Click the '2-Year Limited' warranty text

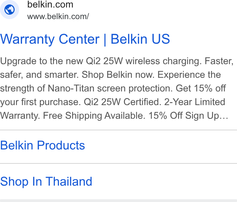(x=195, y=102)
